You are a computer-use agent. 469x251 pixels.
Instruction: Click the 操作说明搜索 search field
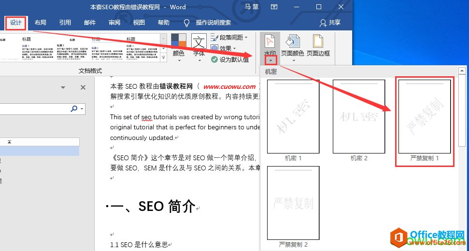click(213, 23)
